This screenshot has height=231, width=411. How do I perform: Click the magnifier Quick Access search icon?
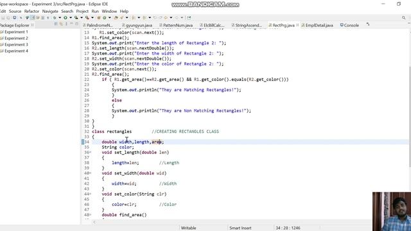pos(404,17)
